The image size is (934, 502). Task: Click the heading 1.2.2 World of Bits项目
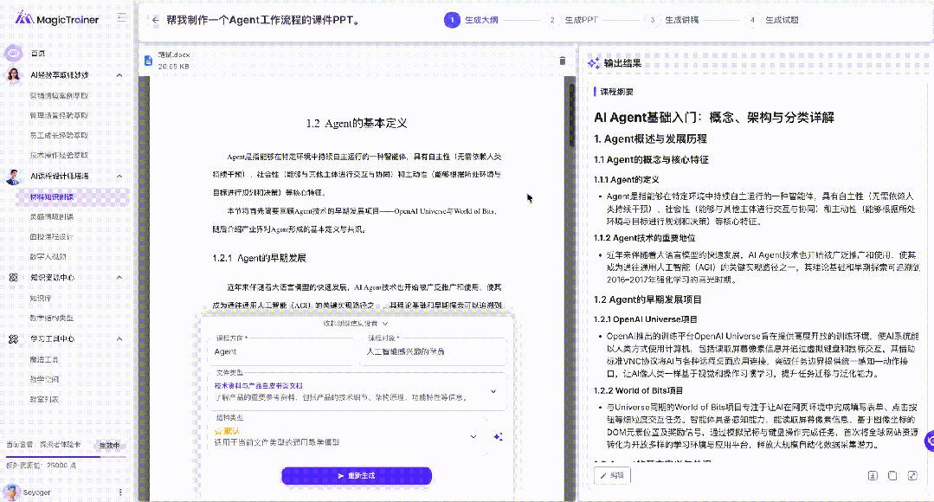tap(638, 390)
